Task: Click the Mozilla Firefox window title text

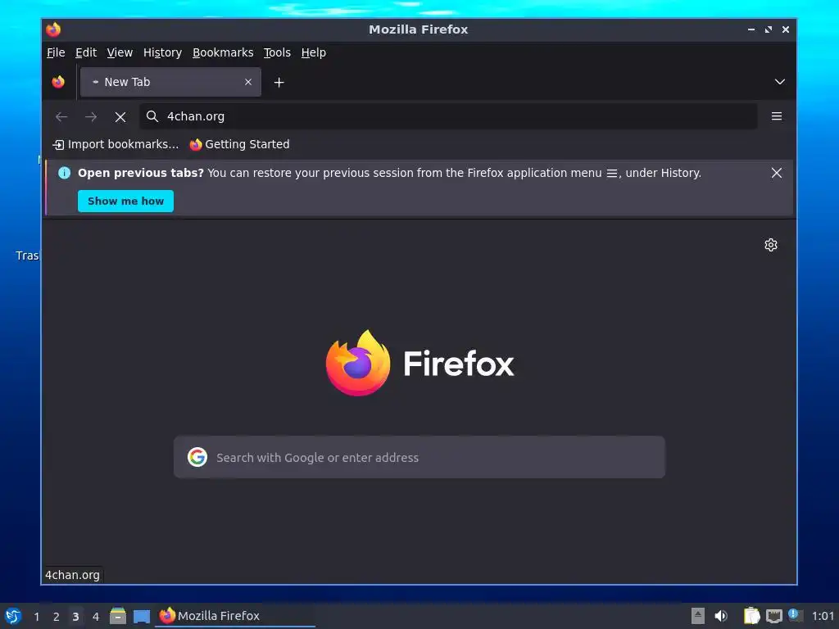Action: (419, 29)
